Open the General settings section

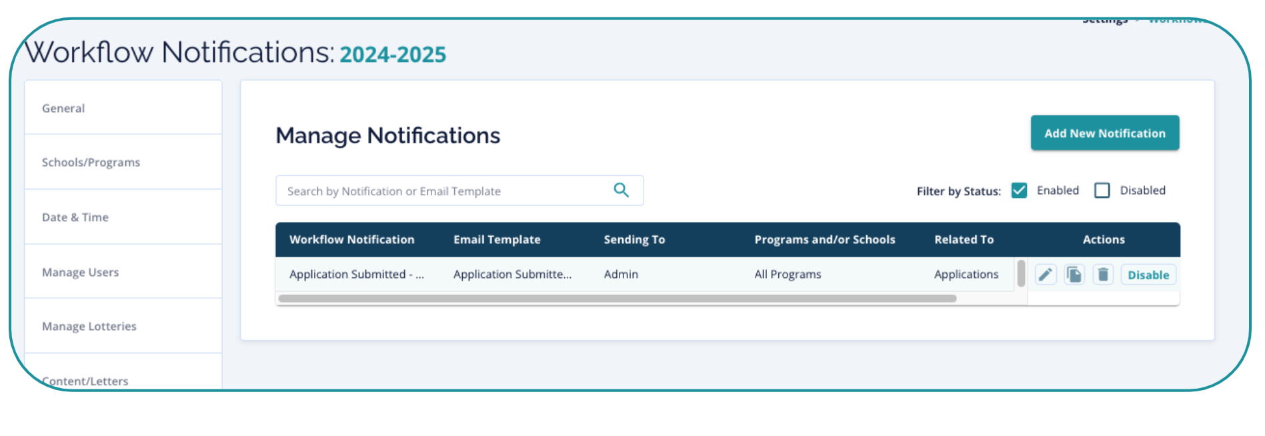pyautogui.click(x=63, y=108)
